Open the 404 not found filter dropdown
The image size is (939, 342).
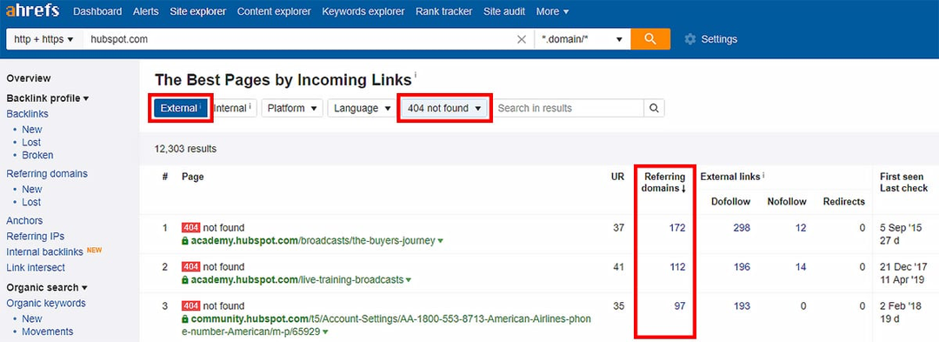point(444,109)
